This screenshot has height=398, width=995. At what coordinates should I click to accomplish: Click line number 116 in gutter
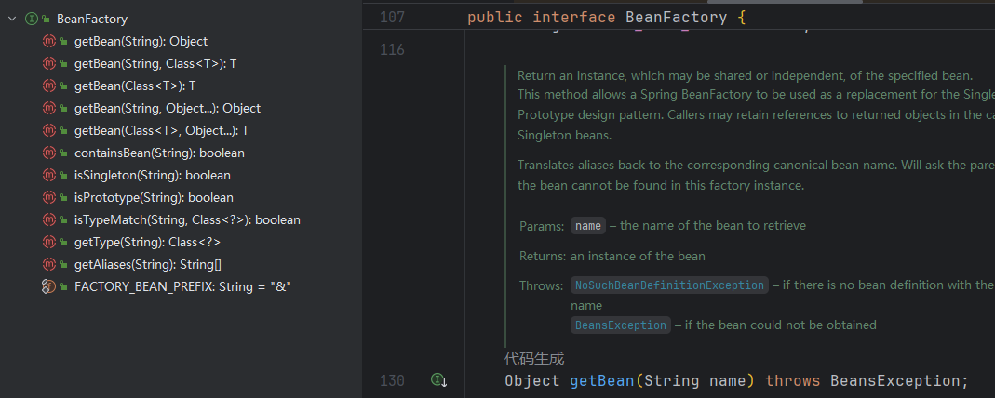click(x=392, y=49)
